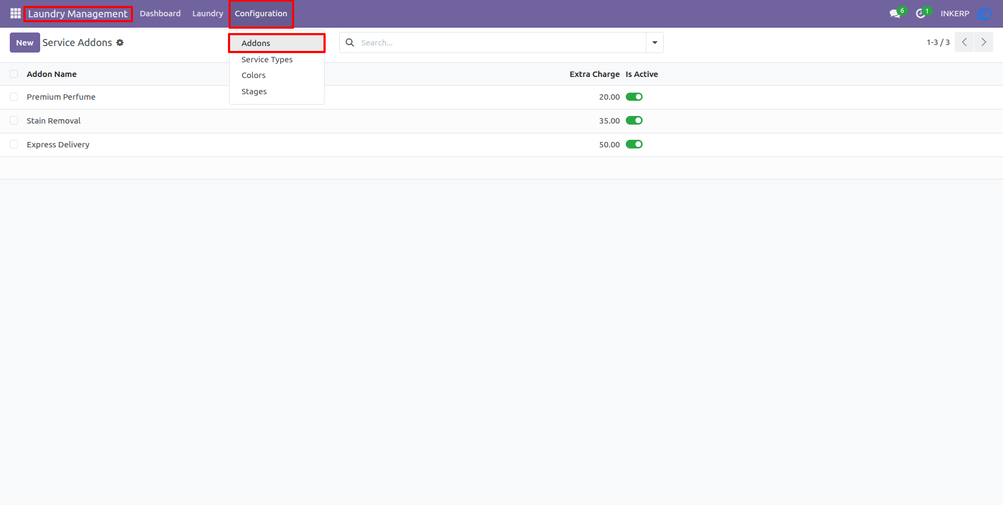Viewport: 1003px width, 505px height.
Task: Toggle Is Active for Stain Removal
Action: pos(634,121)
